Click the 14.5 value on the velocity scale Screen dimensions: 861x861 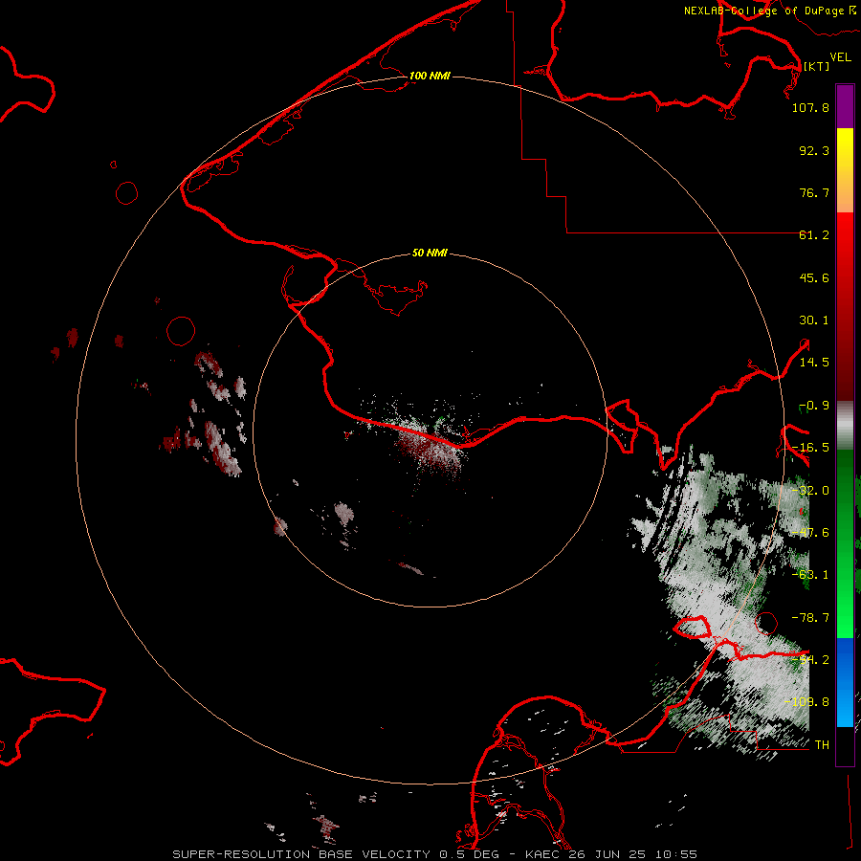[814, 363]
